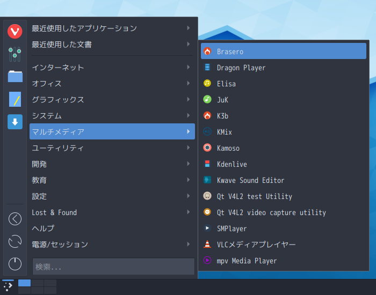Select the ヘルプ menu entry
The image size is (376, 295).
click(x=112, y=228)
